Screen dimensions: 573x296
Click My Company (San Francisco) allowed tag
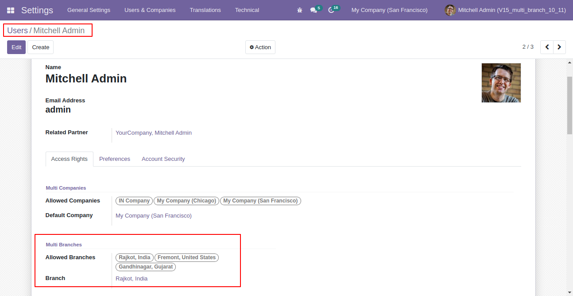coord(260,201)
